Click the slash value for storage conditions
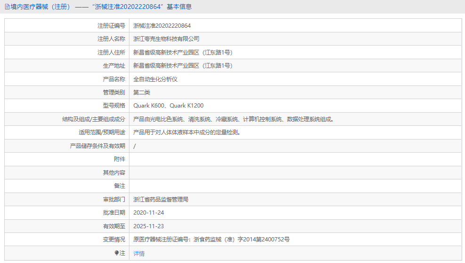Viewport: 465px width, 263px height. point(135,146)
